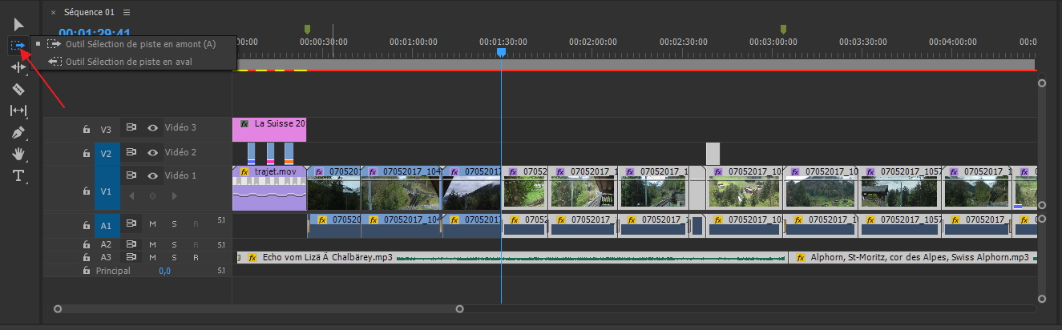Enable record on track A3
Image resolution: width=1062 pixels, height=330 pixels.
pyautogui.click(x=196, y=258)
